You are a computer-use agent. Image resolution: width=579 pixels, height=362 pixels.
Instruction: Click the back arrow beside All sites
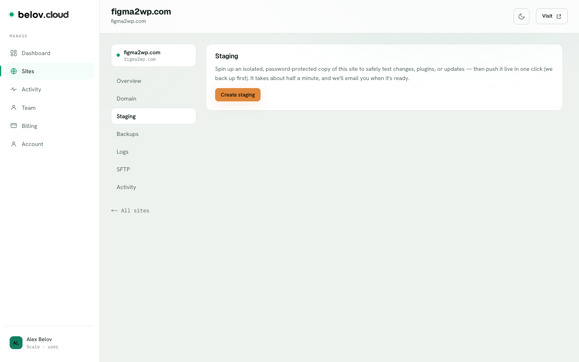pos(115,210)
